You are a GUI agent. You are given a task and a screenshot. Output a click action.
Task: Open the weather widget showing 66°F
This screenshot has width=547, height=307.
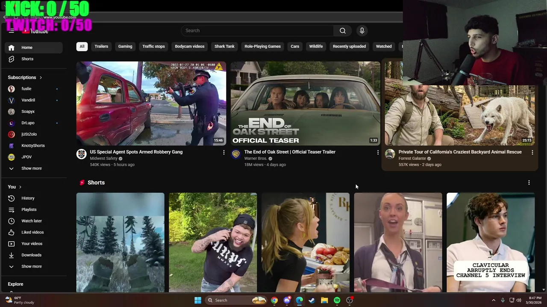(x=20, y=300)
